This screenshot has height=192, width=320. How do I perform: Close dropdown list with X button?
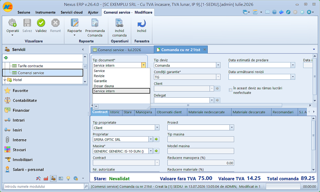pos(96,106)
